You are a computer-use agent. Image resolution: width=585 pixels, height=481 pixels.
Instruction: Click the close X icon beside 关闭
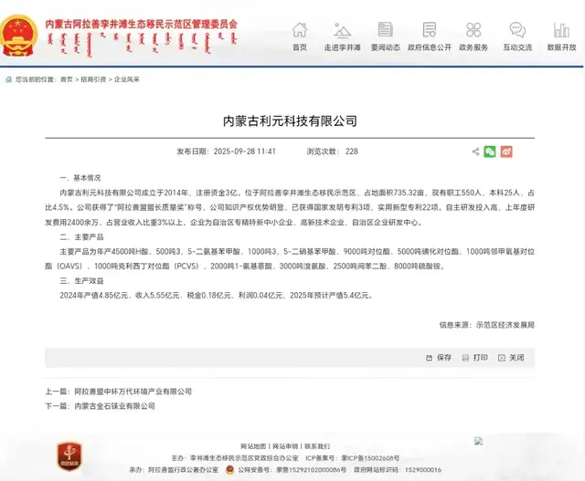pos(502,358)
